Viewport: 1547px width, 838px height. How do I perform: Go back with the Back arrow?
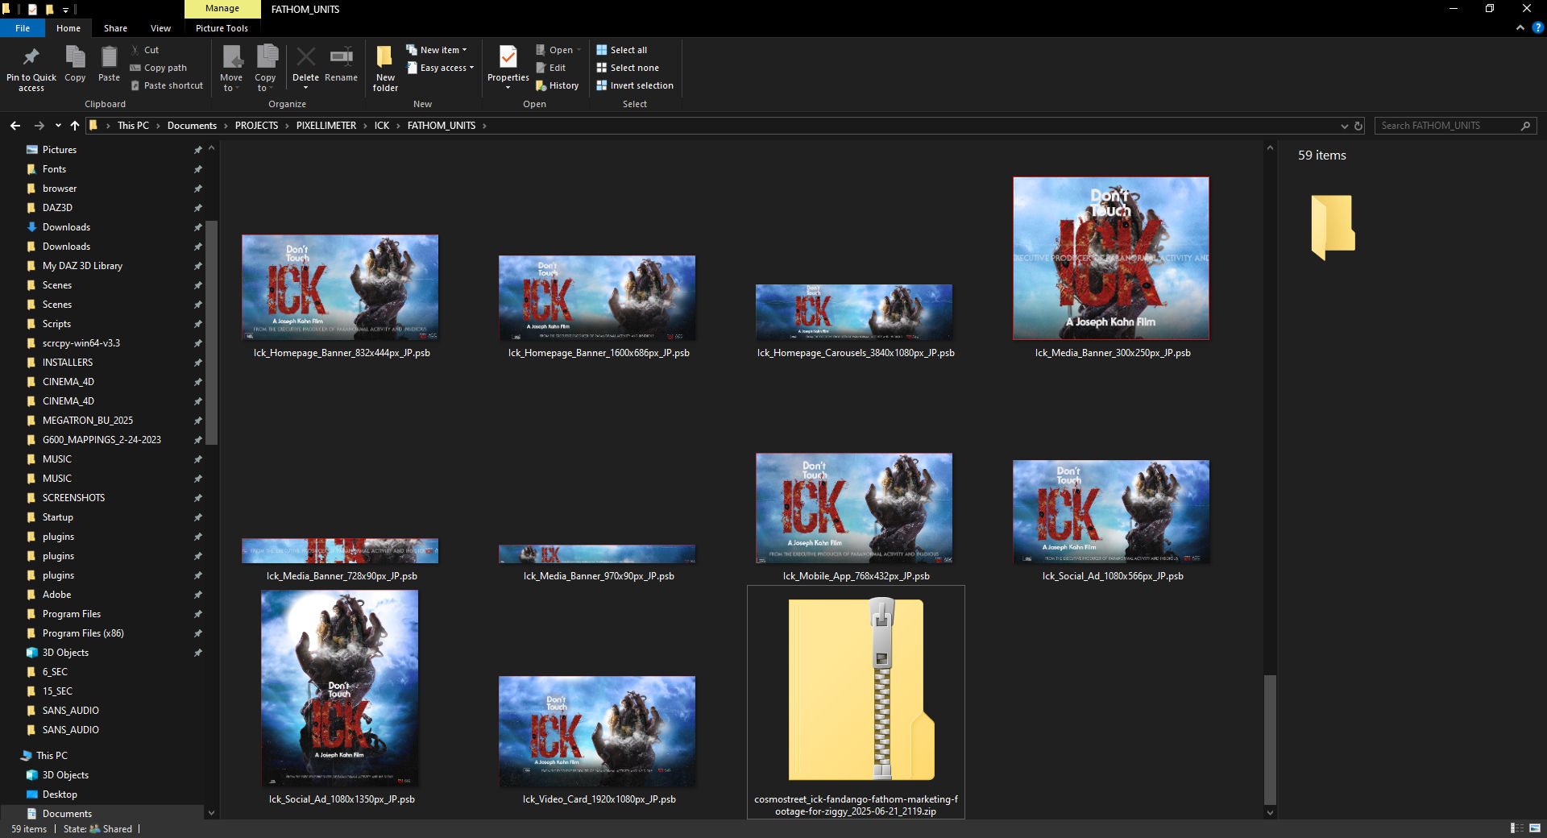(15, 126)
